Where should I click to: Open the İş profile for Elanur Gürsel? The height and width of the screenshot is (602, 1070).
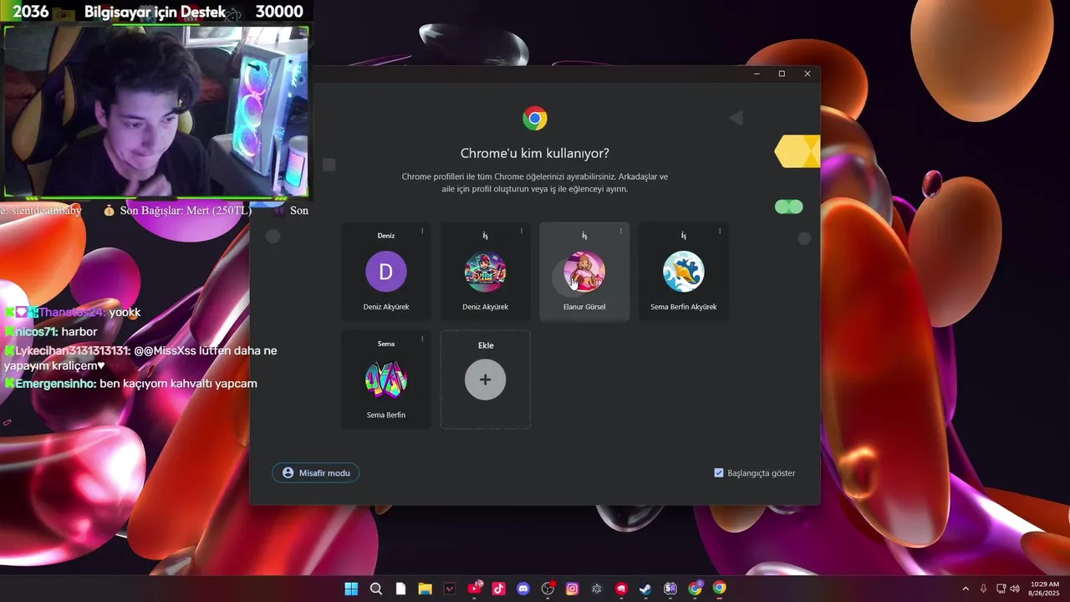click(584, 271)
